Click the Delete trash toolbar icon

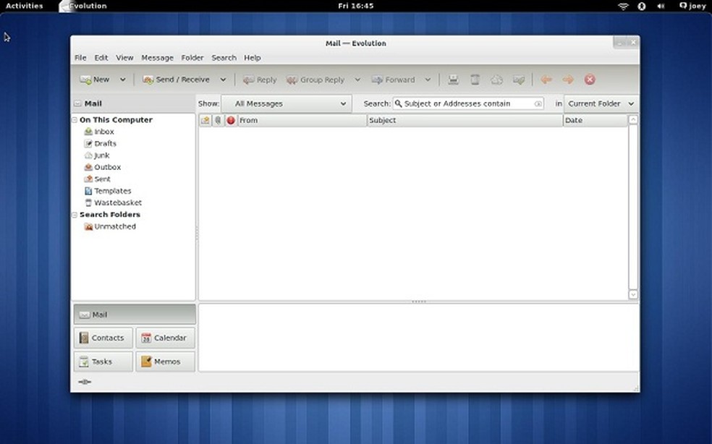tap(475, 80)
